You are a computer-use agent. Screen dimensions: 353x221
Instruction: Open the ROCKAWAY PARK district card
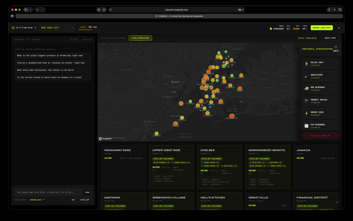point(124,167)
